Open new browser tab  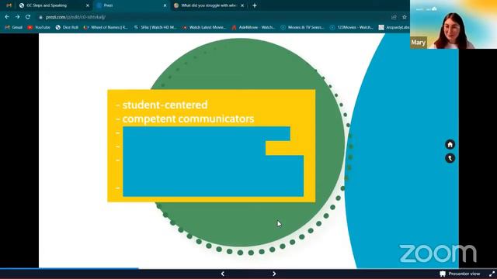click(x=255, y=5)
